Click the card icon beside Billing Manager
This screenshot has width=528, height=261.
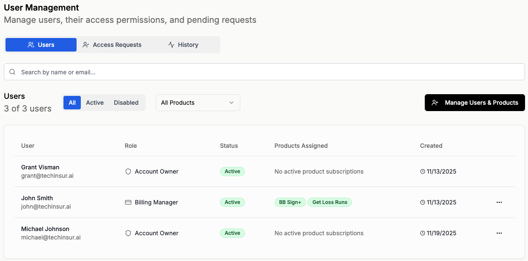(x=128, y=202)
